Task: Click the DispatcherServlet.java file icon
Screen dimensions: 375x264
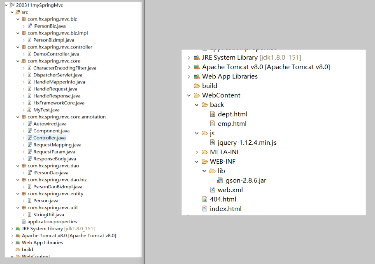Action: (30, 75)
